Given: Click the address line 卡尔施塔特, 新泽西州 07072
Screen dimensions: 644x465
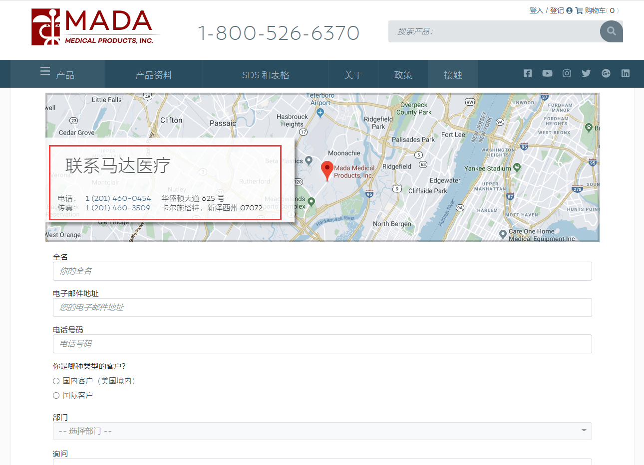Looking at the screenshot, I should [x=212, y=208].
